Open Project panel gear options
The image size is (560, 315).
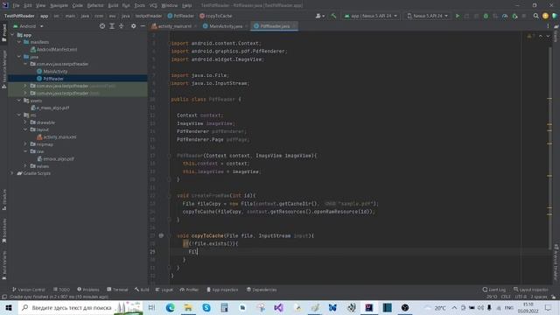pos(133,26)
